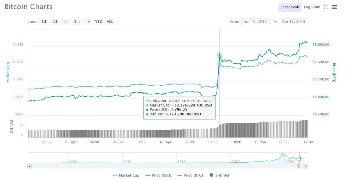Toggle Market Cap series in legend
Screen dimensions: 348x180
[x=126, y=175]
